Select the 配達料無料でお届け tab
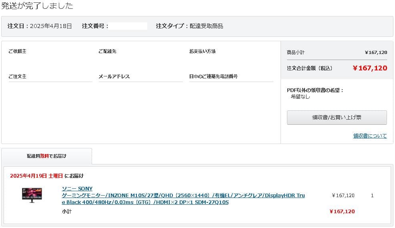395x228 pixels. pos(46,156)
